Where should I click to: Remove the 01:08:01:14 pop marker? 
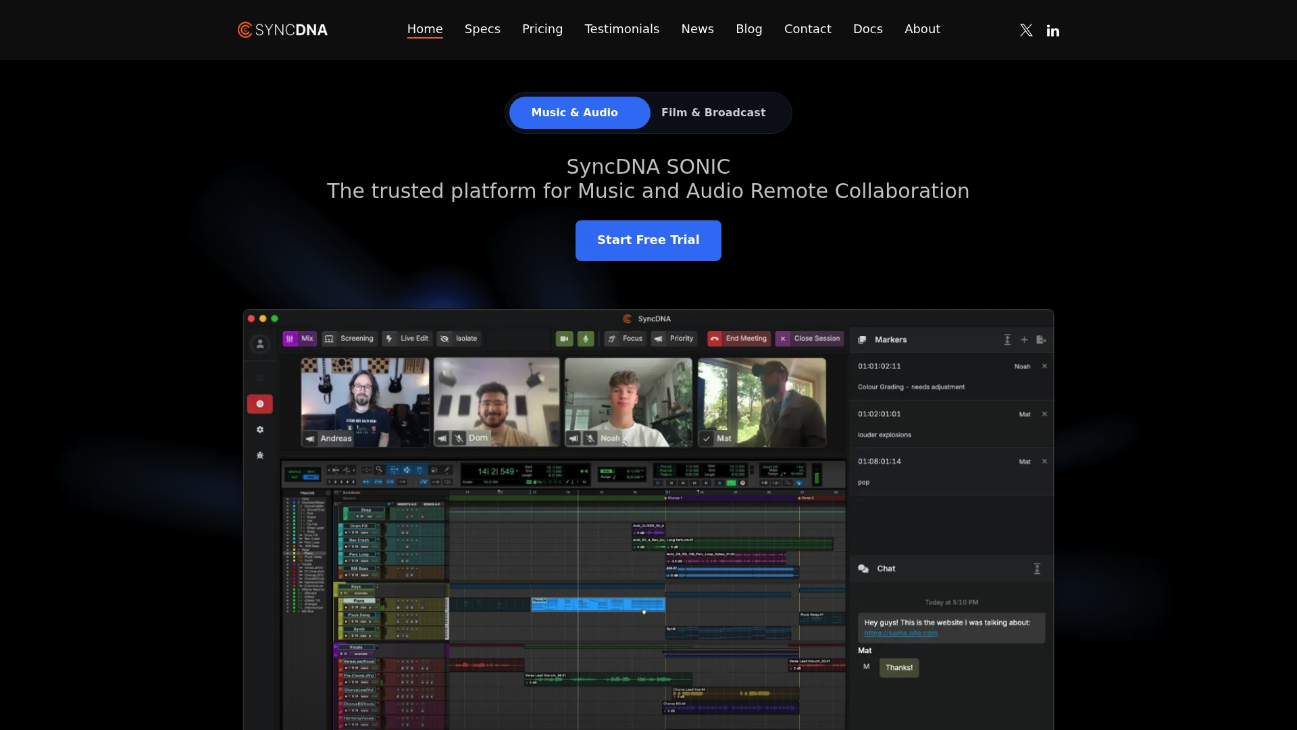click(x=1044, y=462)
